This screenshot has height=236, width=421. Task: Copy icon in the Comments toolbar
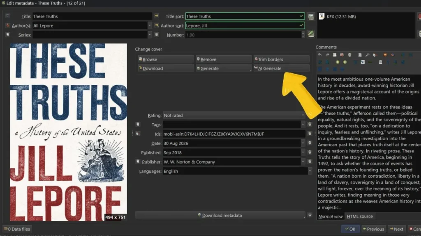coord(360,55)
